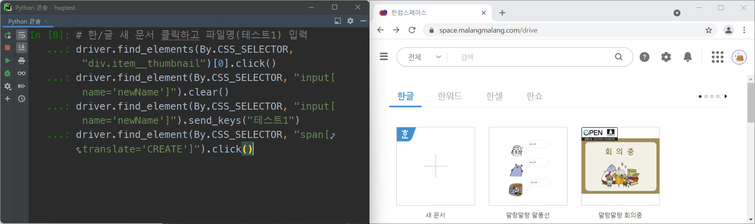Close the Python 콘솔 tab

[46, 21]
